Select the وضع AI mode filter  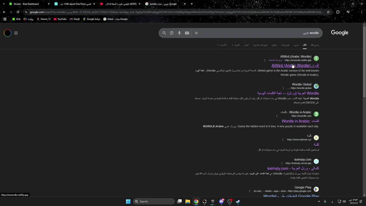(315, 45)
